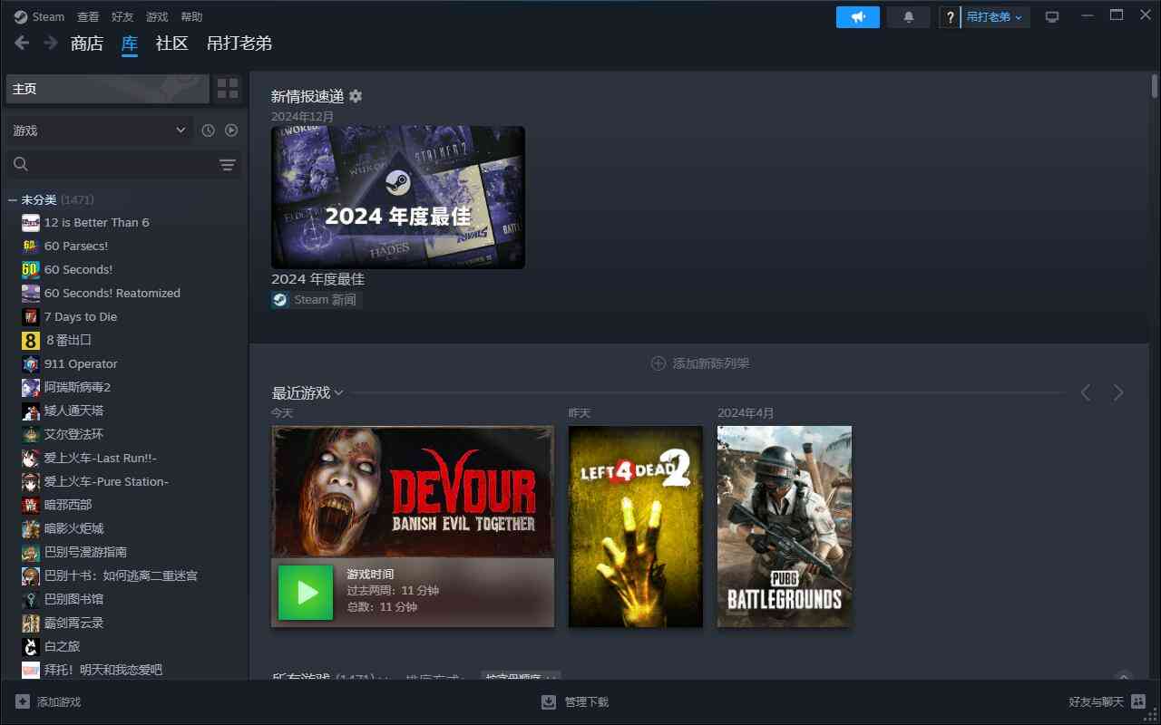Viewport: 1161px width, 725px height.
Task: Click the library search input field
Action: pos(123,164)
